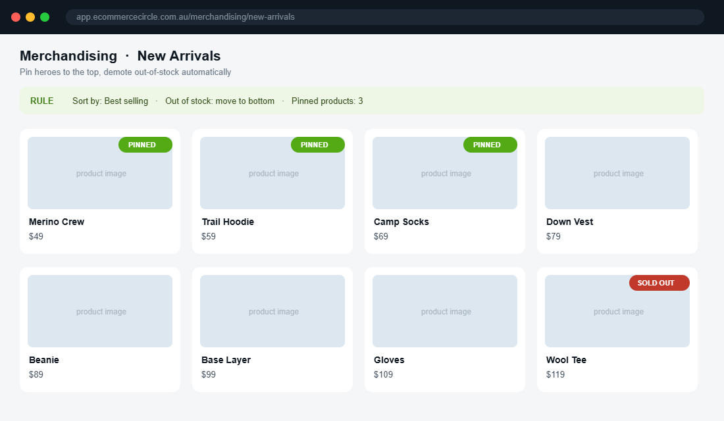This screenshot has width=724, height=421.
Task: Select the Gloves product name
Action: pos(389,360)
